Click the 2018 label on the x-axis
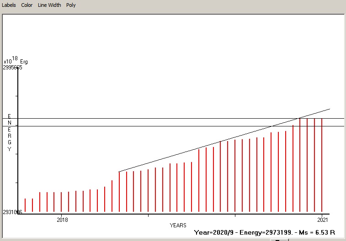 62,220
